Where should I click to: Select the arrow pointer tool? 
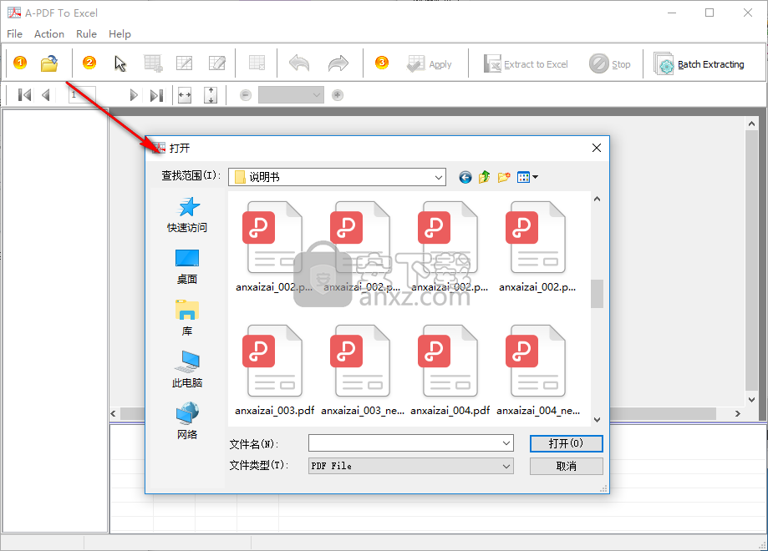(120, 63)
